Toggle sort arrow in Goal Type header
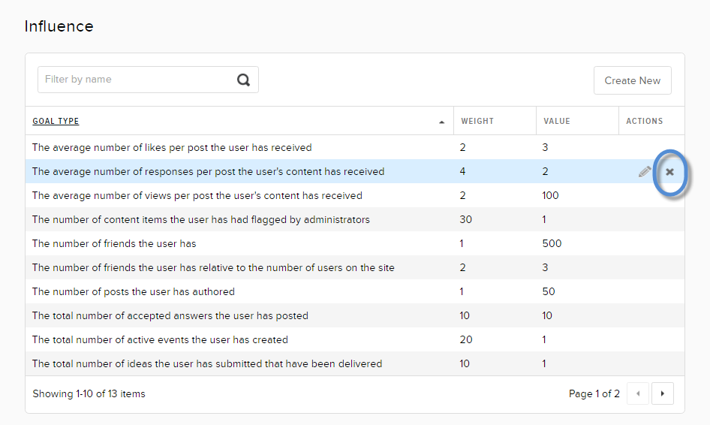This screenshot has width=710, height=425. pyautogui.click(x=442, y=122)
